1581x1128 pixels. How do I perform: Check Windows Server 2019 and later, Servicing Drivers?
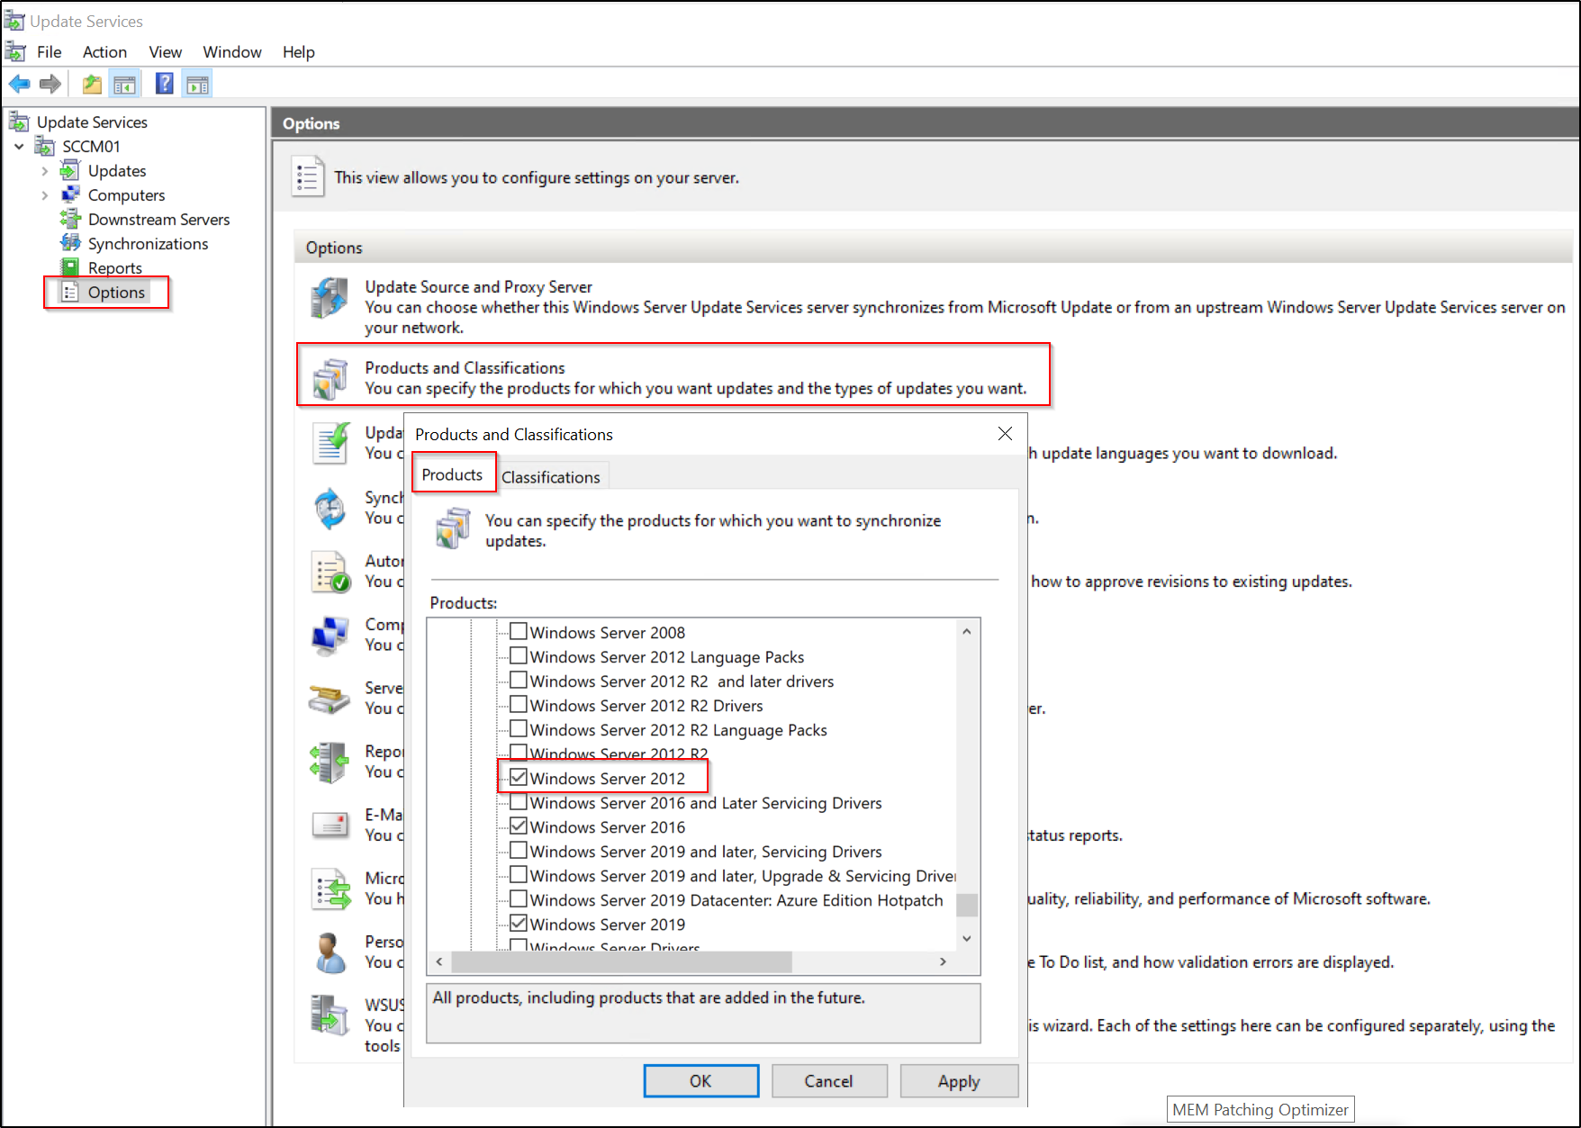tap(519, 850)
